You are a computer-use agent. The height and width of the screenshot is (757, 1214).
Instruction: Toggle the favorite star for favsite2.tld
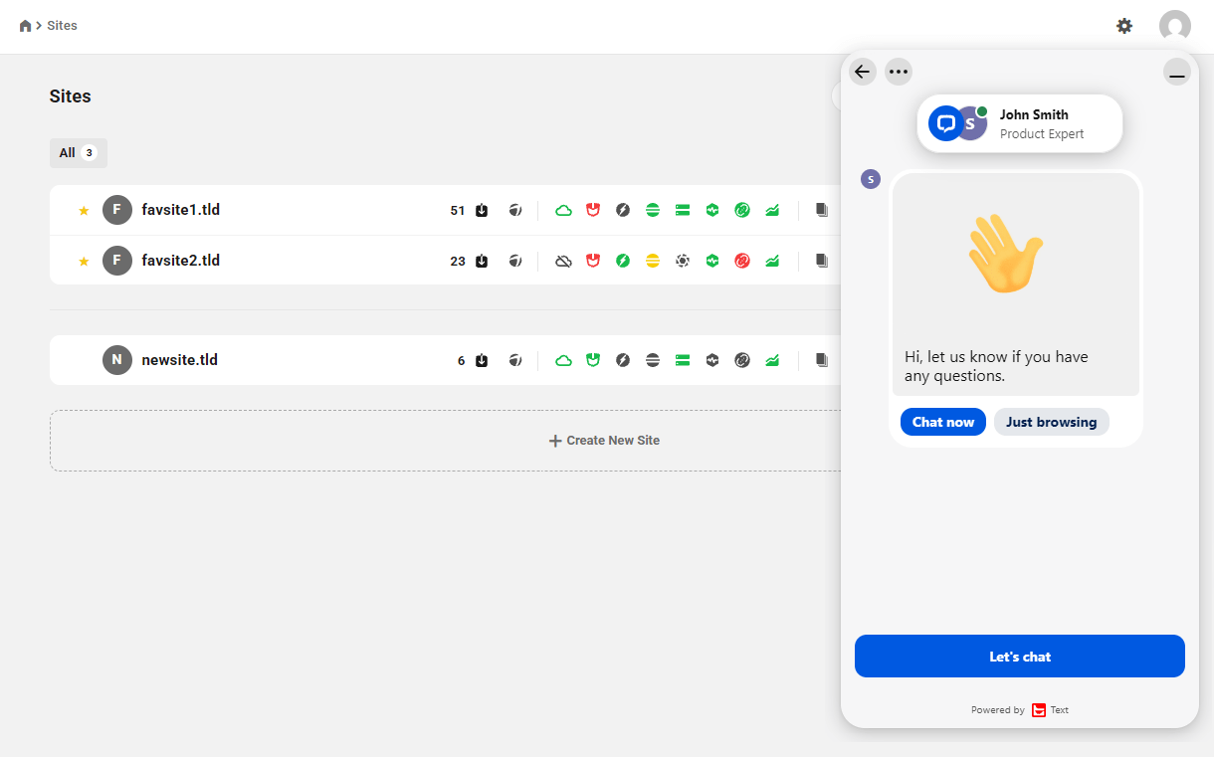84,261
